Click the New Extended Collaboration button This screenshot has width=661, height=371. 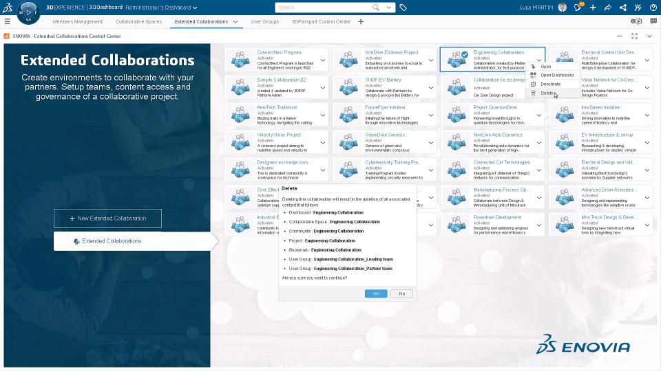(x=107, y=218)
